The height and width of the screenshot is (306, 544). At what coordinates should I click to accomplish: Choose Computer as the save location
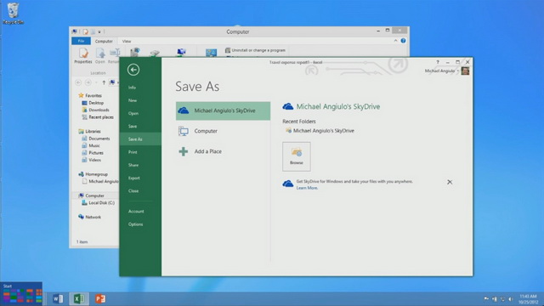(223, 131)
